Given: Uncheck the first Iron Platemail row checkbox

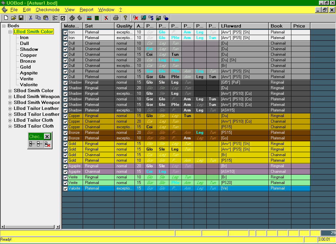Looking at the screenshot, I should pos(65,32).
